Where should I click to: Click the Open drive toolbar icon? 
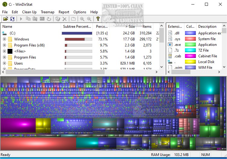pos(5,19)
